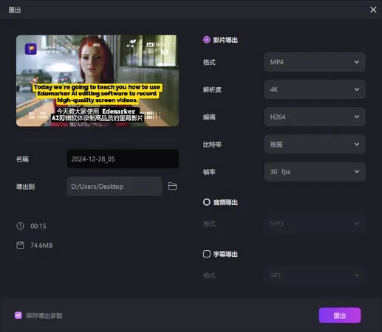
Task: Click the clock duration icon beside 00:15
Action: [x=20, y=226]
